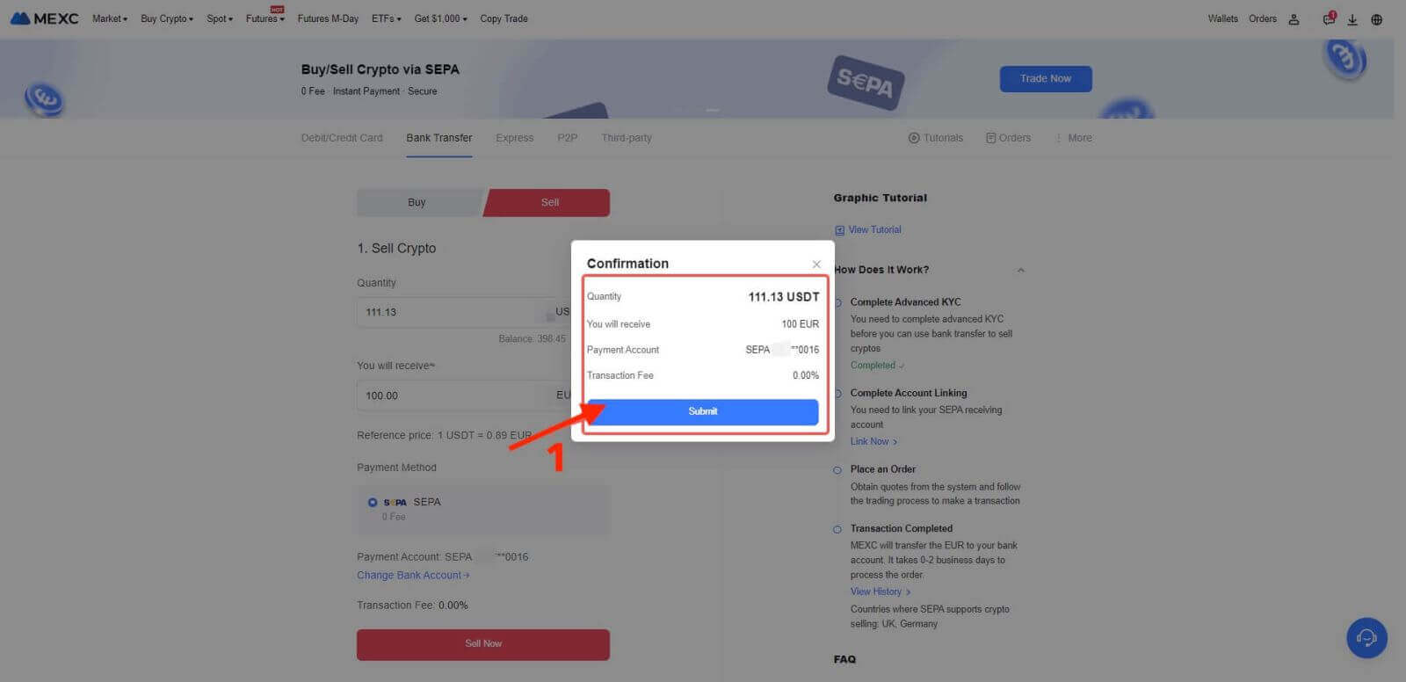Switch to the Third-party tab
Viewport: 1406px width, 682px height.
point(627,138)
